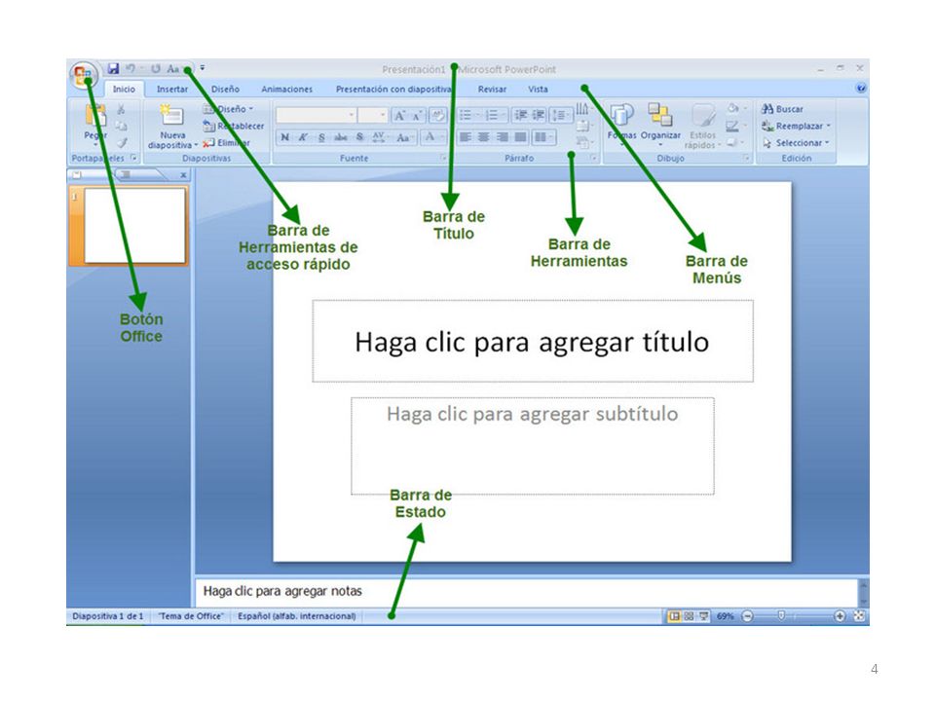The height and width of the screenshot is (701, 935).
Task: Open the Reemplazar dropdown
Action: (x=796, y=126)
